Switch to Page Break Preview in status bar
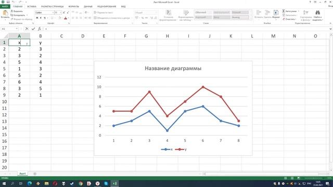Screen dimensions: 333x187 click(x=299, y=178)
